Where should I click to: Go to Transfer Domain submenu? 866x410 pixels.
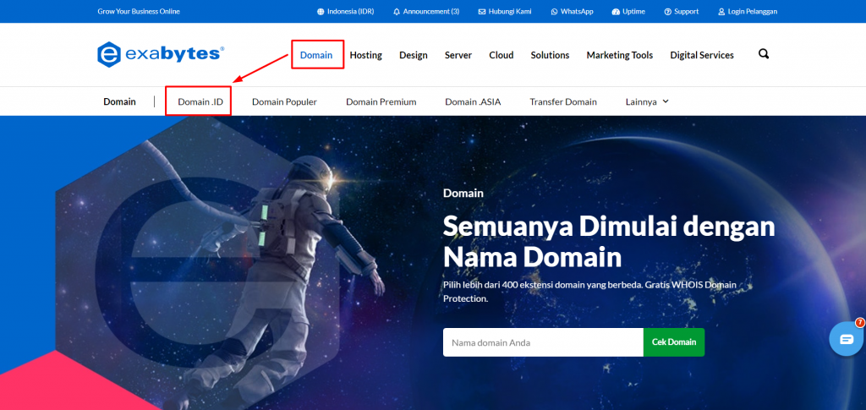pos(563,101)
